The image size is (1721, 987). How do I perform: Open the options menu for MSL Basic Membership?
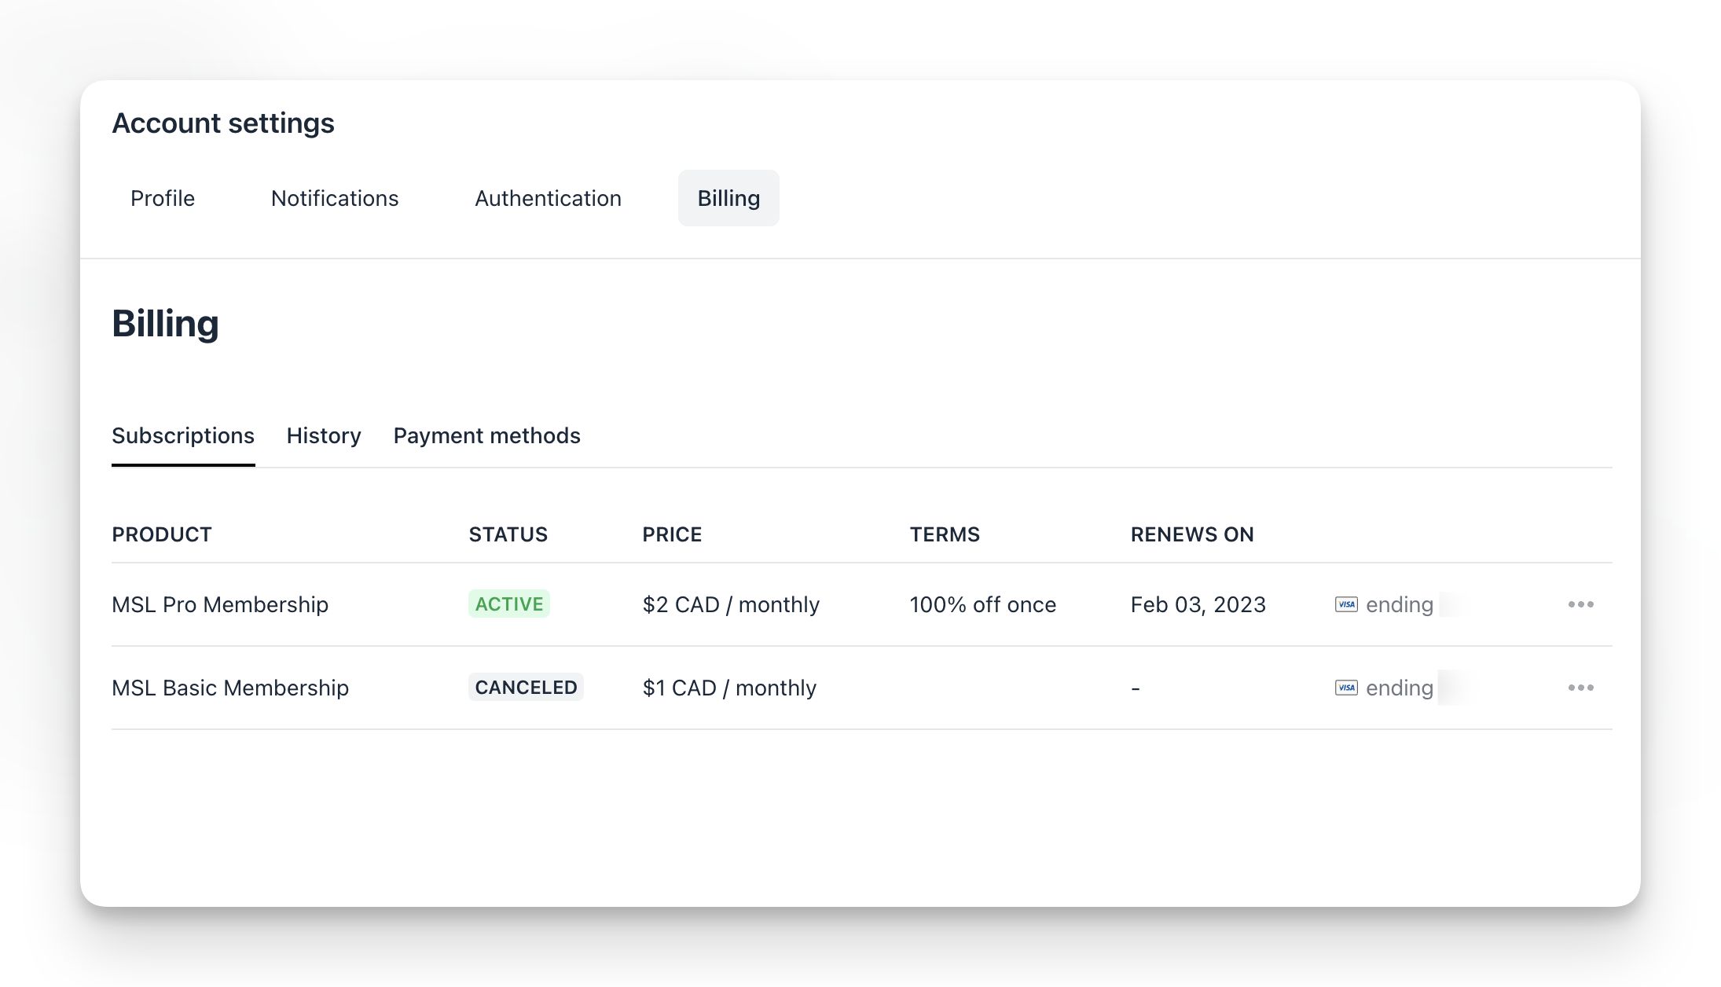tap(1580, 687)
